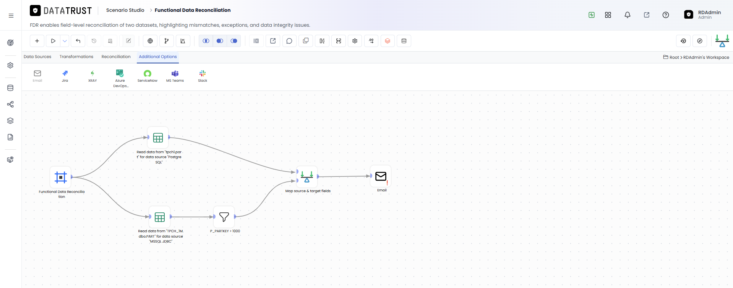Viewport: 733px width, 288px height.
Task: Click the pencil edit icon in toolbar
Action: pyautogui.click(x=129, y=41)
